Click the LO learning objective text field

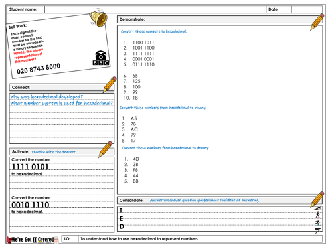point(200,239)
